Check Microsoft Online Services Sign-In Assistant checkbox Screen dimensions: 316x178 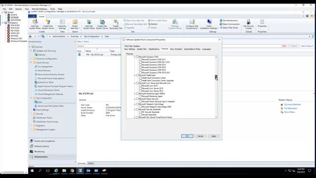click(140, 101)
